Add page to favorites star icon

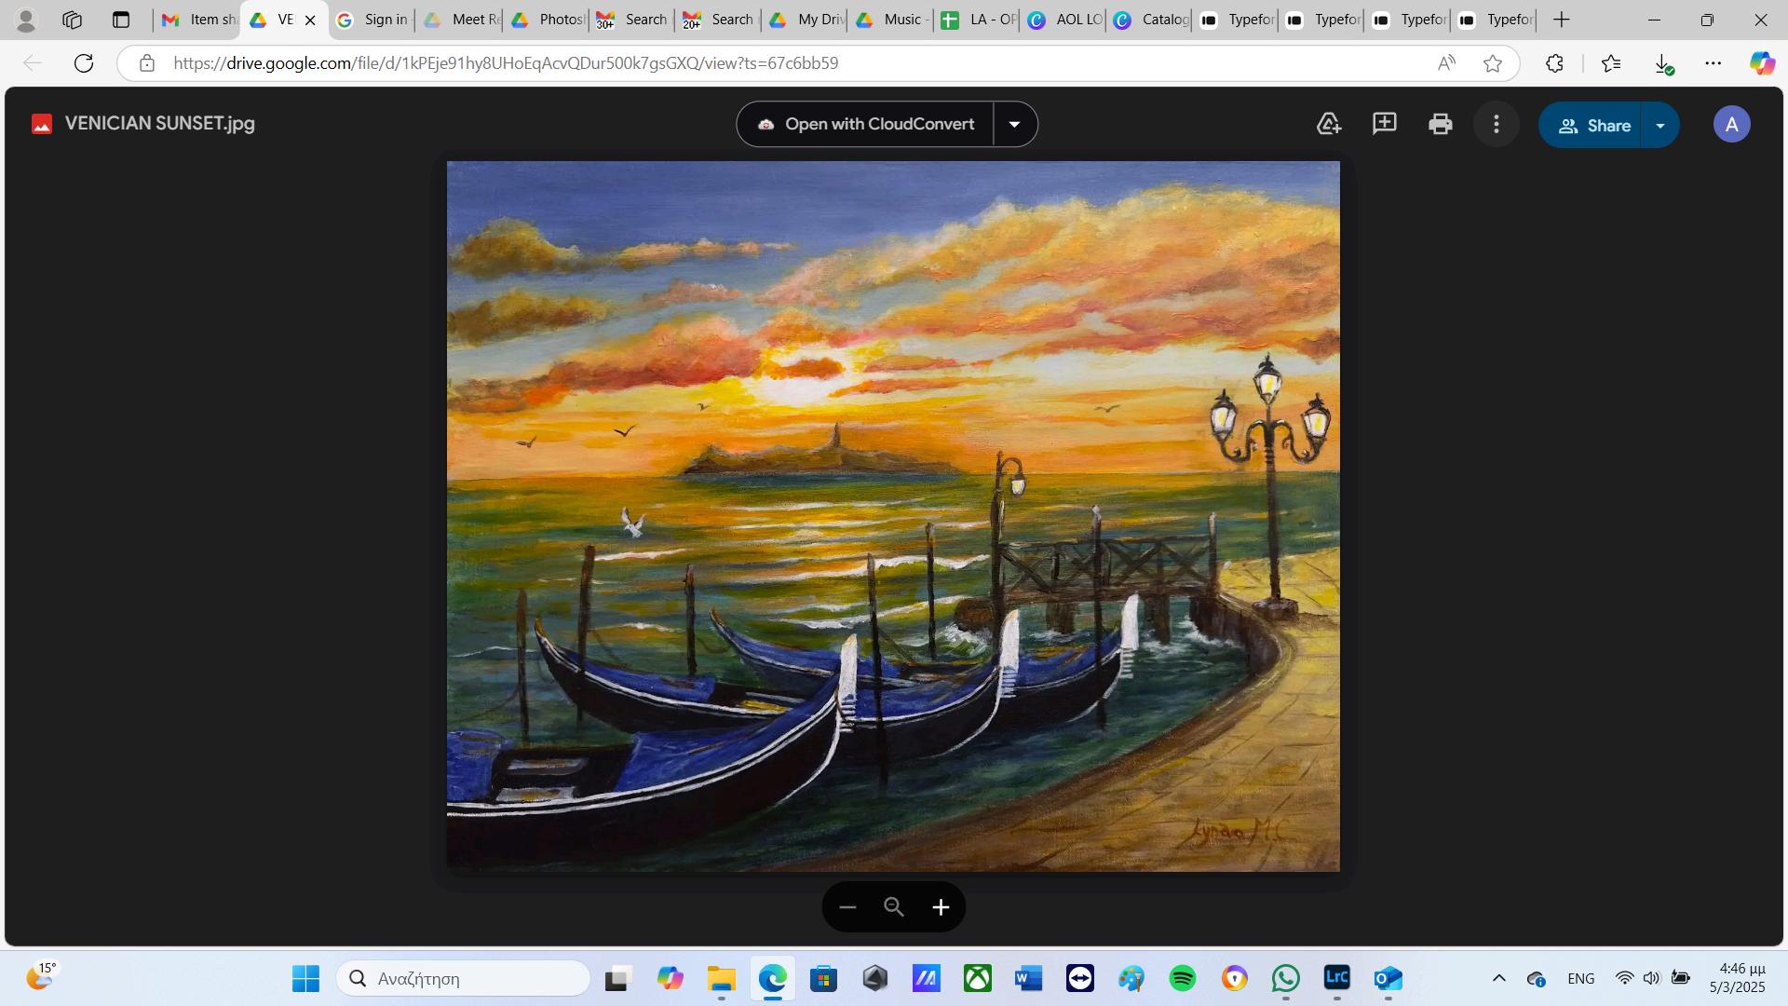point(1493,63)
